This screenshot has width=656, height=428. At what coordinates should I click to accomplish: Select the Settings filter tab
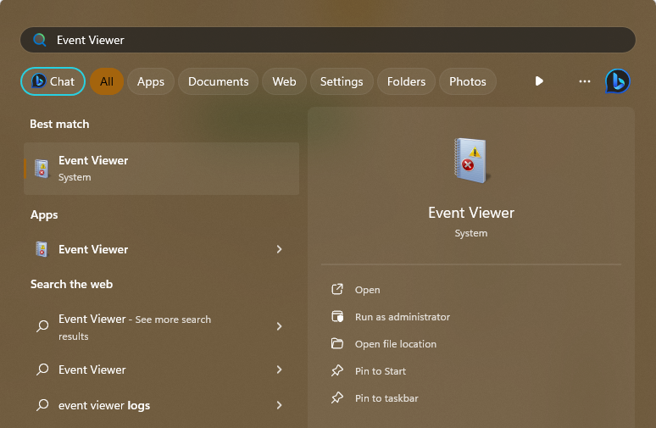coord(342,81)
